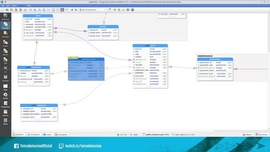Switch to the Design view
This screenshot has width=270, height=152.
coord(5,25)
